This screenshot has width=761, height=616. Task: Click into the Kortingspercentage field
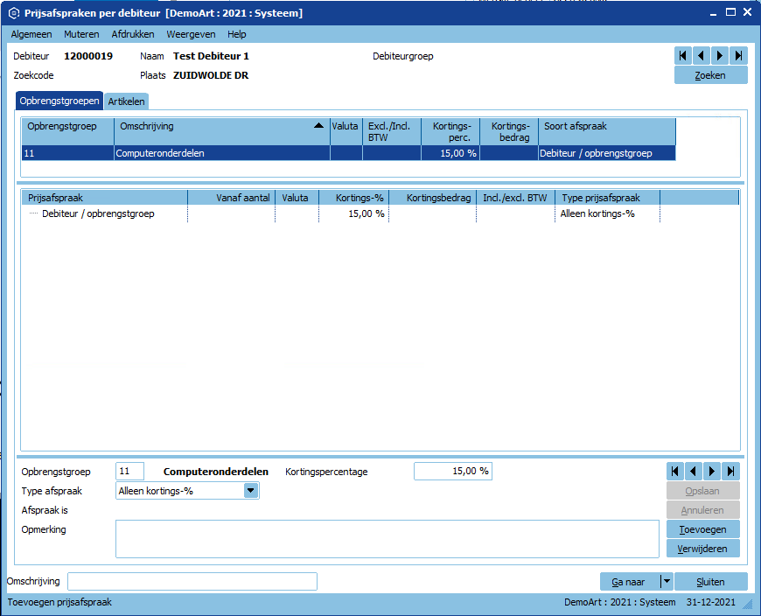tap(453, 472)
